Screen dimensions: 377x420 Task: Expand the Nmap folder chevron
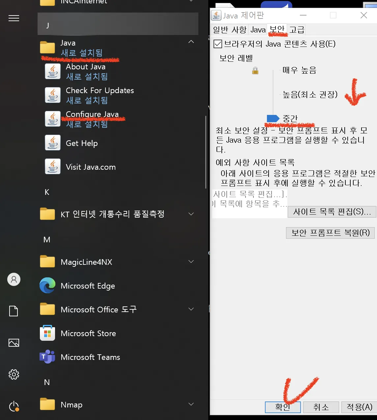pyautogui.click(x=191, y=404)
